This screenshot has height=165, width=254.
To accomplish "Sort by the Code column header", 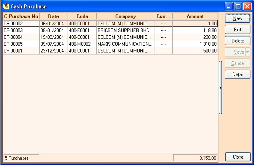I will pyautogui.click(x=82, y=16).
